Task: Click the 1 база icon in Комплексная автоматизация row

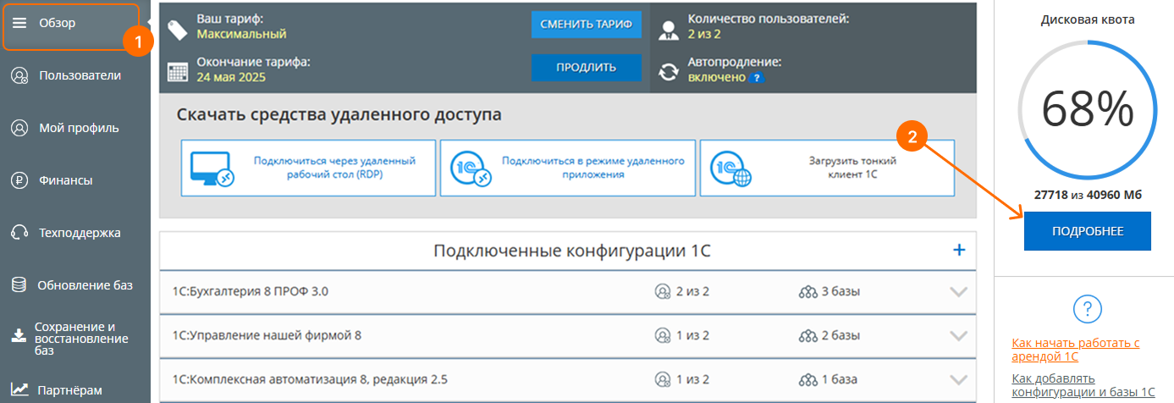Action: pos(807,379)
